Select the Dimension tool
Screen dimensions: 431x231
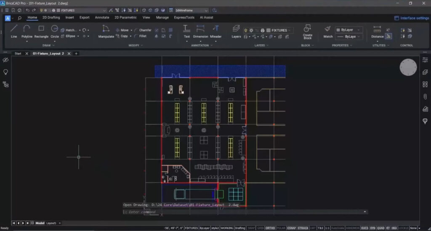click(200, 31)
